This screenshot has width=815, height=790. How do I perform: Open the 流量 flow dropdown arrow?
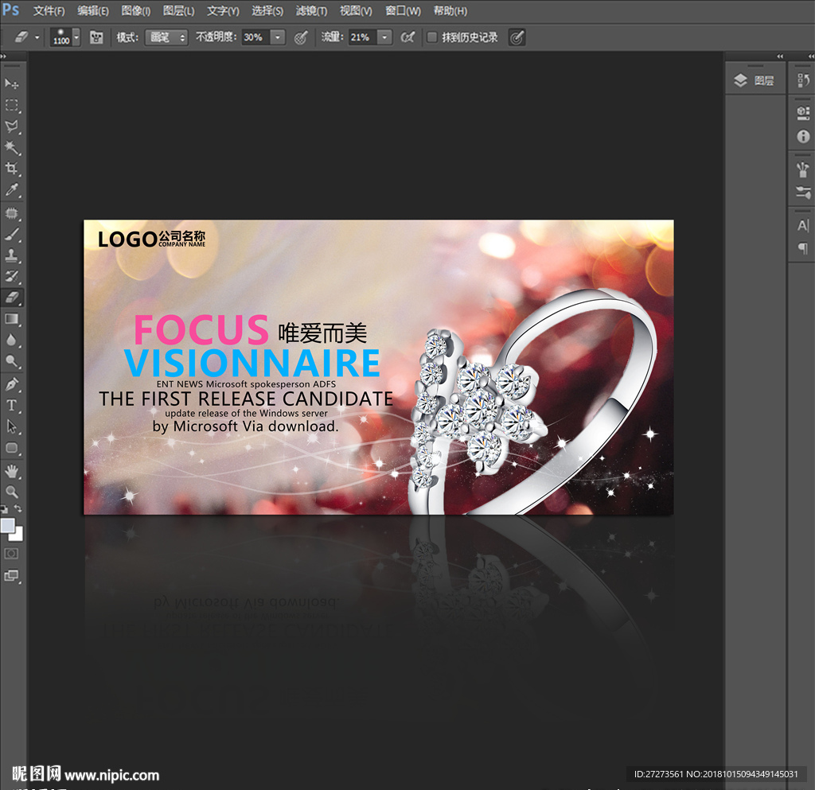384,37
